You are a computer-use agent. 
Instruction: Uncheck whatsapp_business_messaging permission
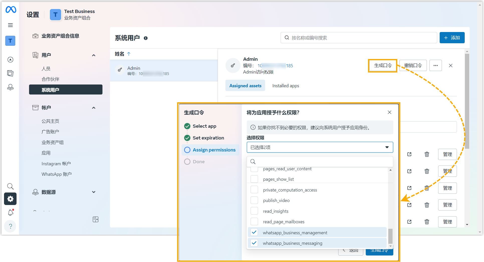click(x=254, y=243)
